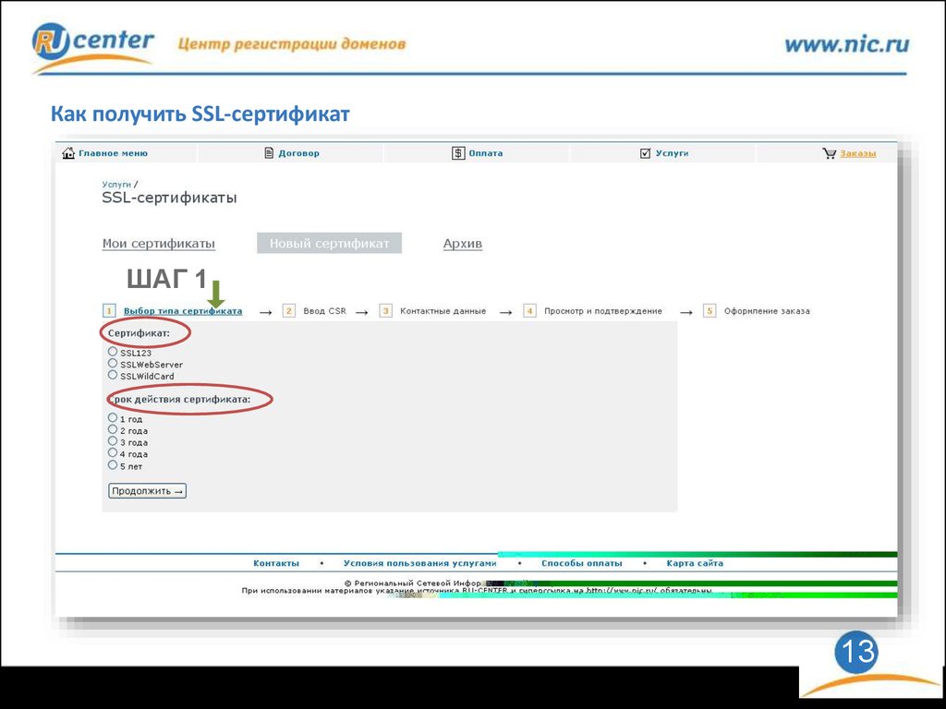Click the www.nic.ru text in header
This screenshot has height=709, width=946.
(x=846, y=44)
